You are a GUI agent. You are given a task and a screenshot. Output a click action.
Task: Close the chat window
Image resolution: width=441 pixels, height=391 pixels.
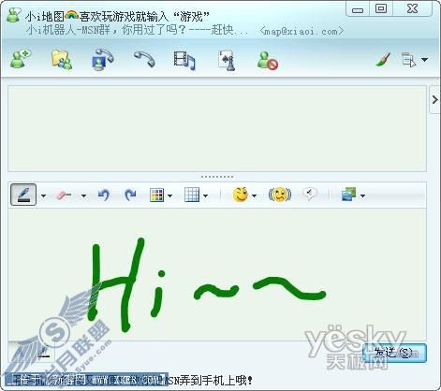(x=412, y=8)
